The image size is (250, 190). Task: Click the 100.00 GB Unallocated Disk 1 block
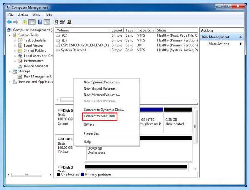[139, 149]
